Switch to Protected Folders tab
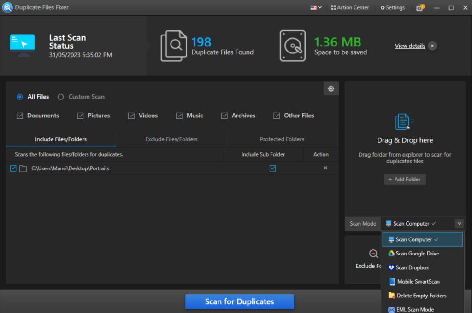 pyautogui.click(x=282, y=139)
